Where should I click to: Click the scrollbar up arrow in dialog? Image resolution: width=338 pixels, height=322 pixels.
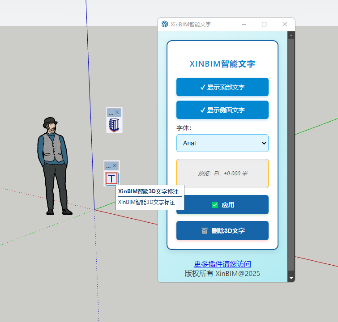(x=291, y=35)
